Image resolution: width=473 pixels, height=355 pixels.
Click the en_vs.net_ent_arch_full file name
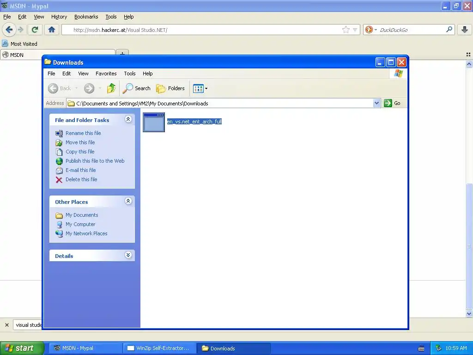(194, 122)
